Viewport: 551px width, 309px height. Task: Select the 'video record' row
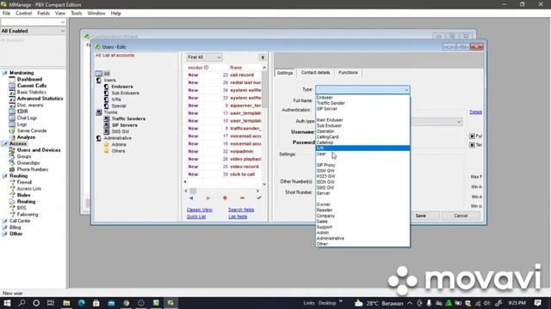[224, 167]
